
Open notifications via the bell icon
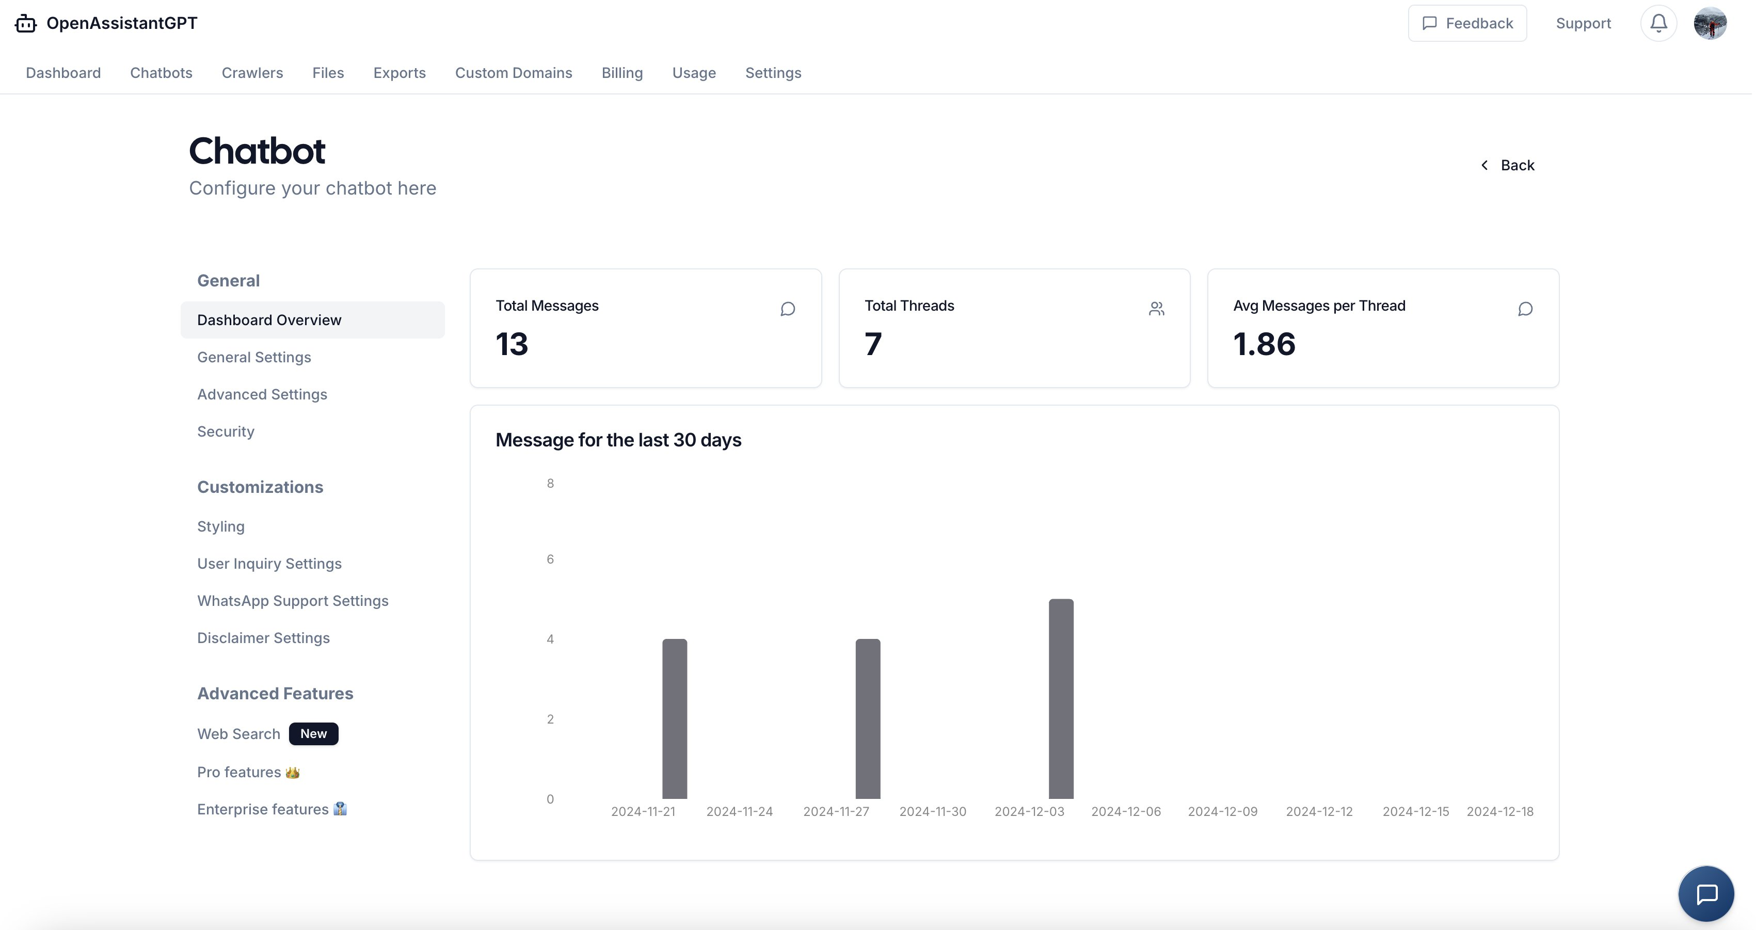(x=1658, y=23)
